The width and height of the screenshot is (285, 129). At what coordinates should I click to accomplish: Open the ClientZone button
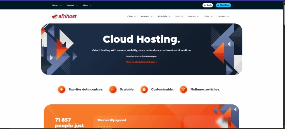coord(223,5)
